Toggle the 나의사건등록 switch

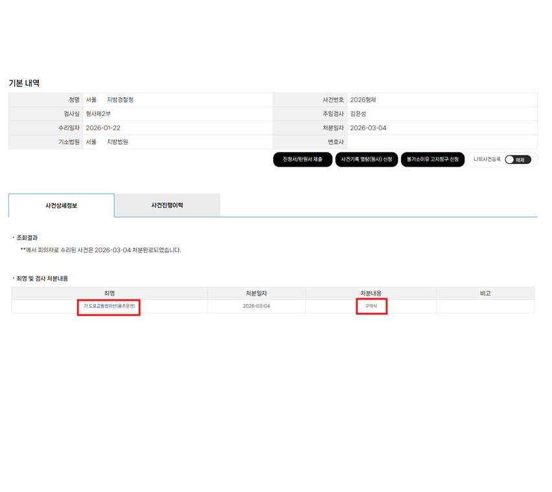(518, 159)
